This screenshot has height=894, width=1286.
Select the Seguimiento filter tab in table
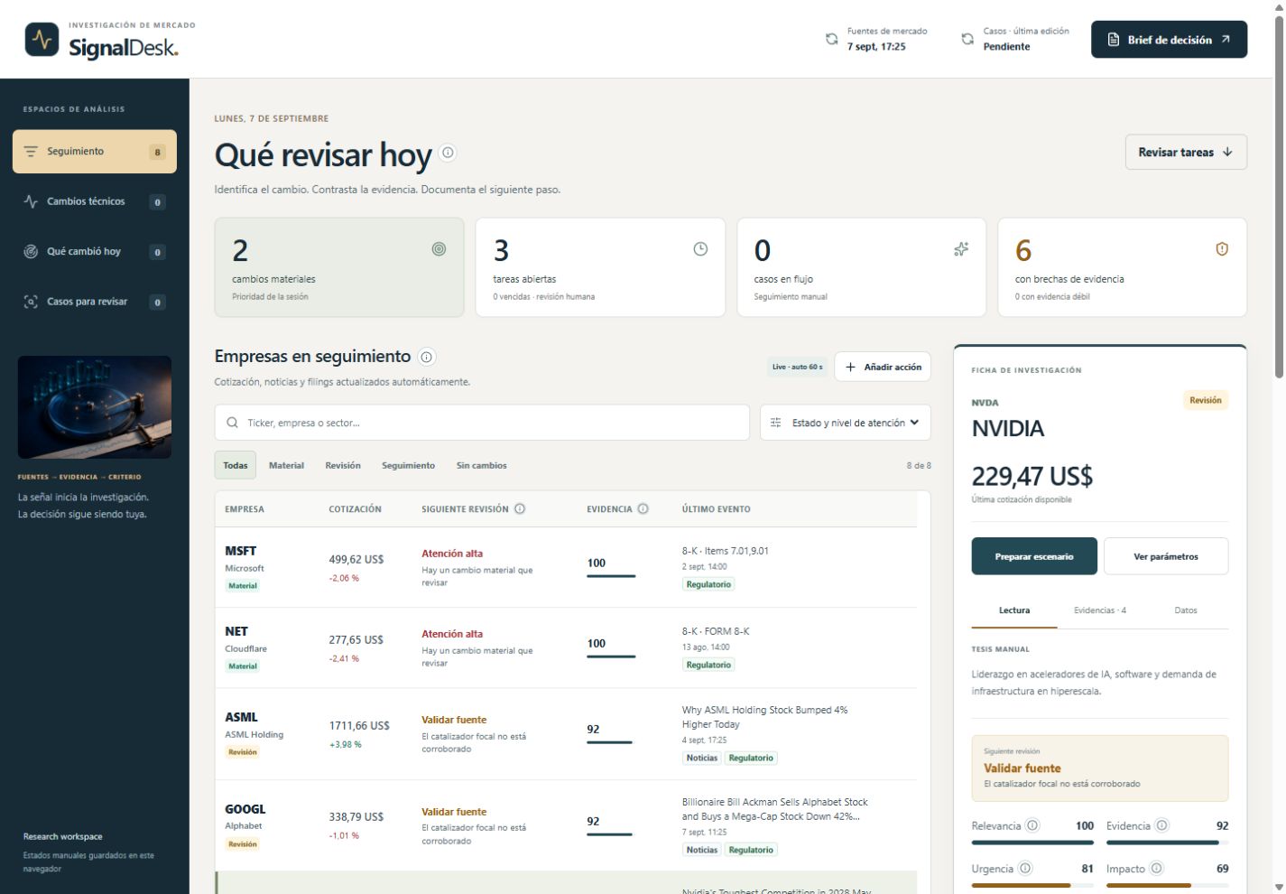coord(408,465)
